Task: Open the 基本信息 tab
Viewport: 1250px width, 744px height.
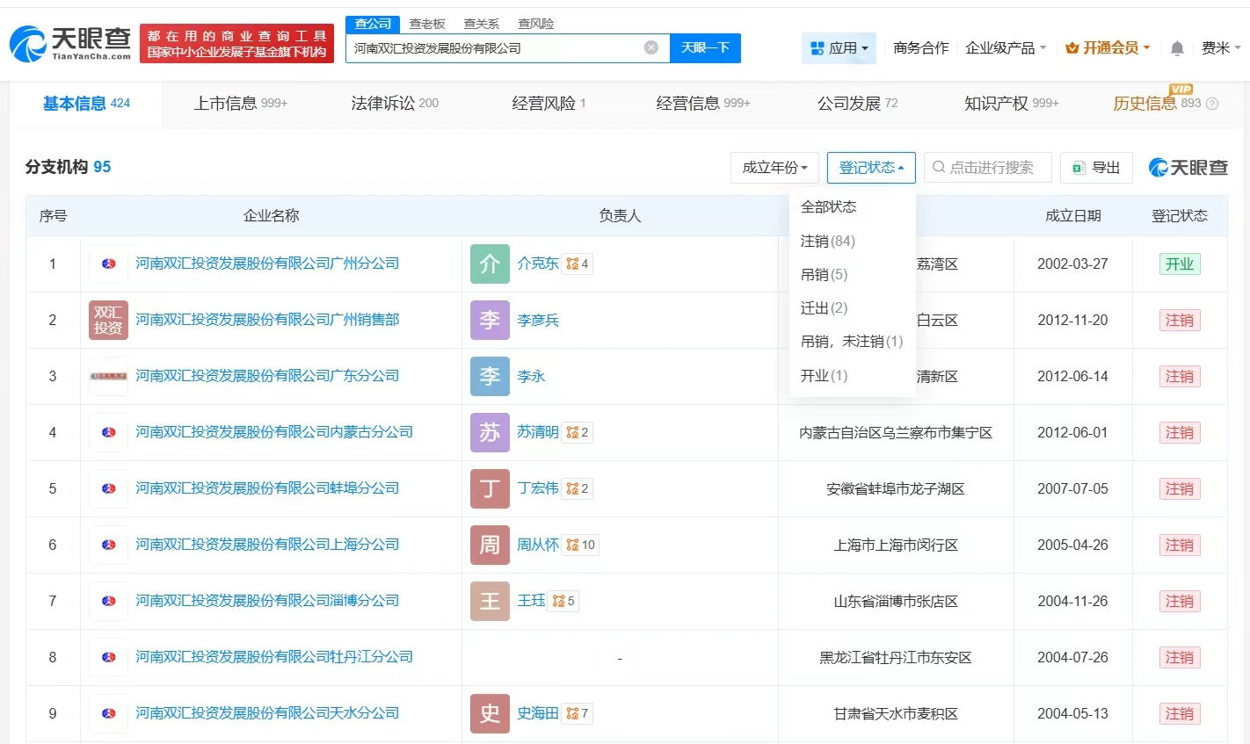Action: point(86,104)
